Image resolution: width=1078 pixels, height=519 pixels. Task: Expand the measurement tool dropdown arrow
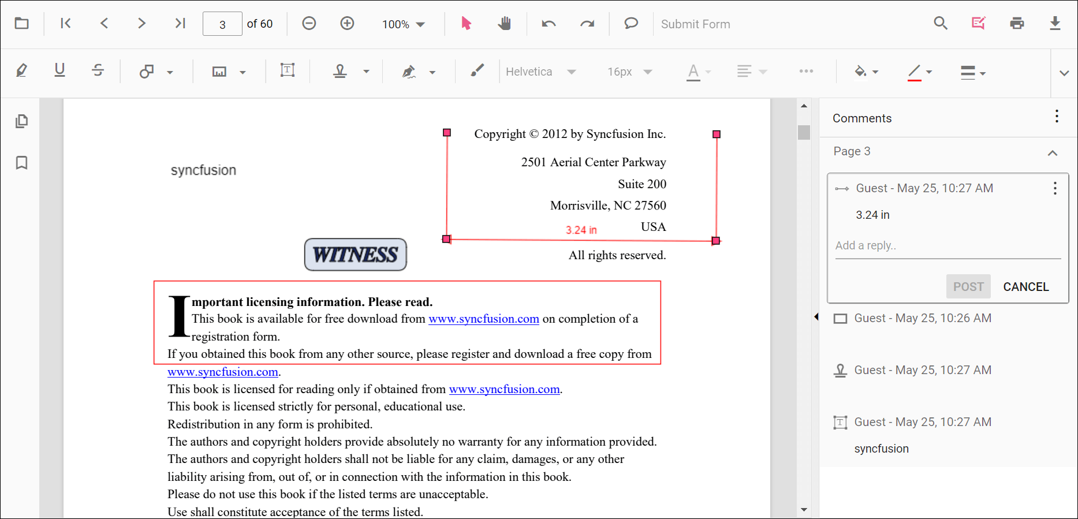click(243, 72)
